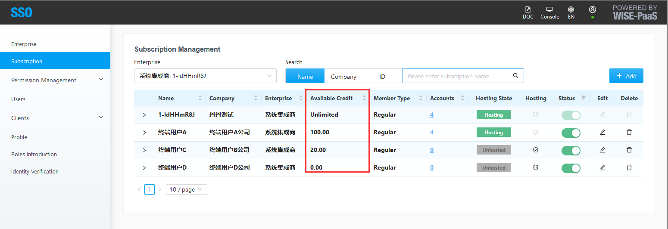Open accounts link 0 for 终端用户D
Viewport: 668px width, 229px height.
coord(432,168)
